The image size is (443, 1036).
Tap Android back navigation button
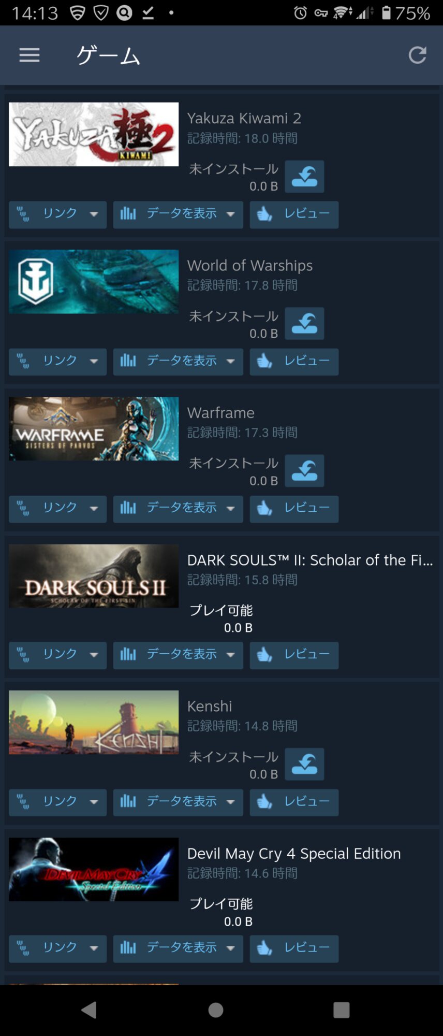click(x=89, y=1010)
